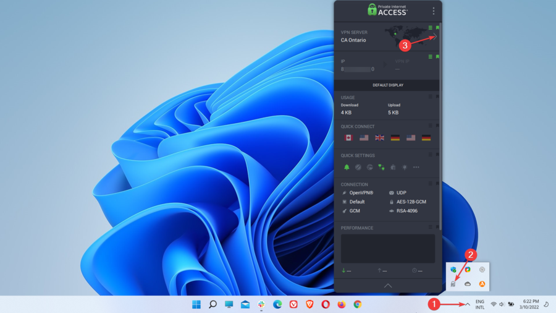556x313 pixels.
Task: Collapse the panel with the bottom chevron
Action: (x=388, y=286)
